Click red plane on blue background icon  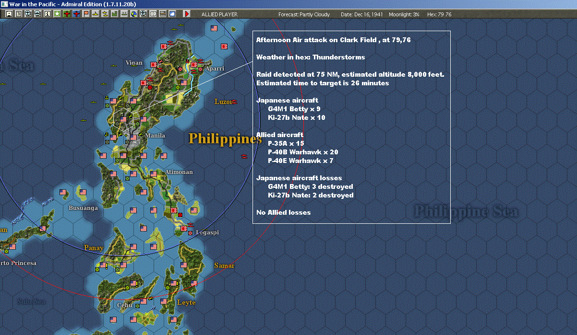click(x=77, y=14)
